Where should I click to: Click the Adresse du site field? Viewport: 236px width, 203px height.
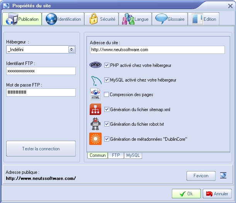click(157, 50)
